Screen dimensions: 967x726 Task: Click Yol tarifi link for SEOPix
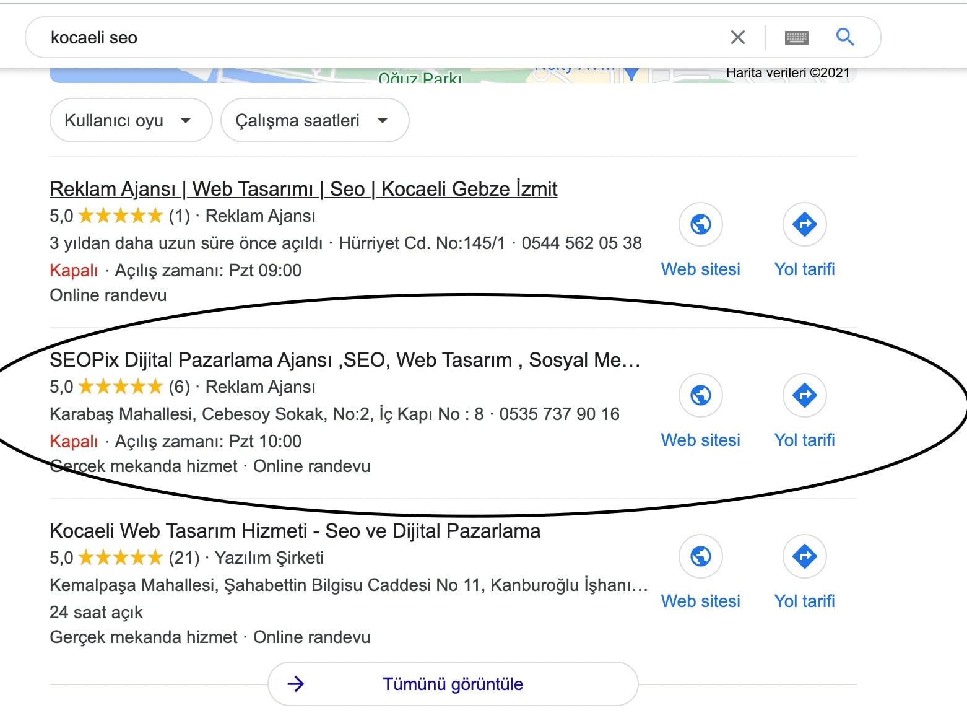(x=805, y=440)
